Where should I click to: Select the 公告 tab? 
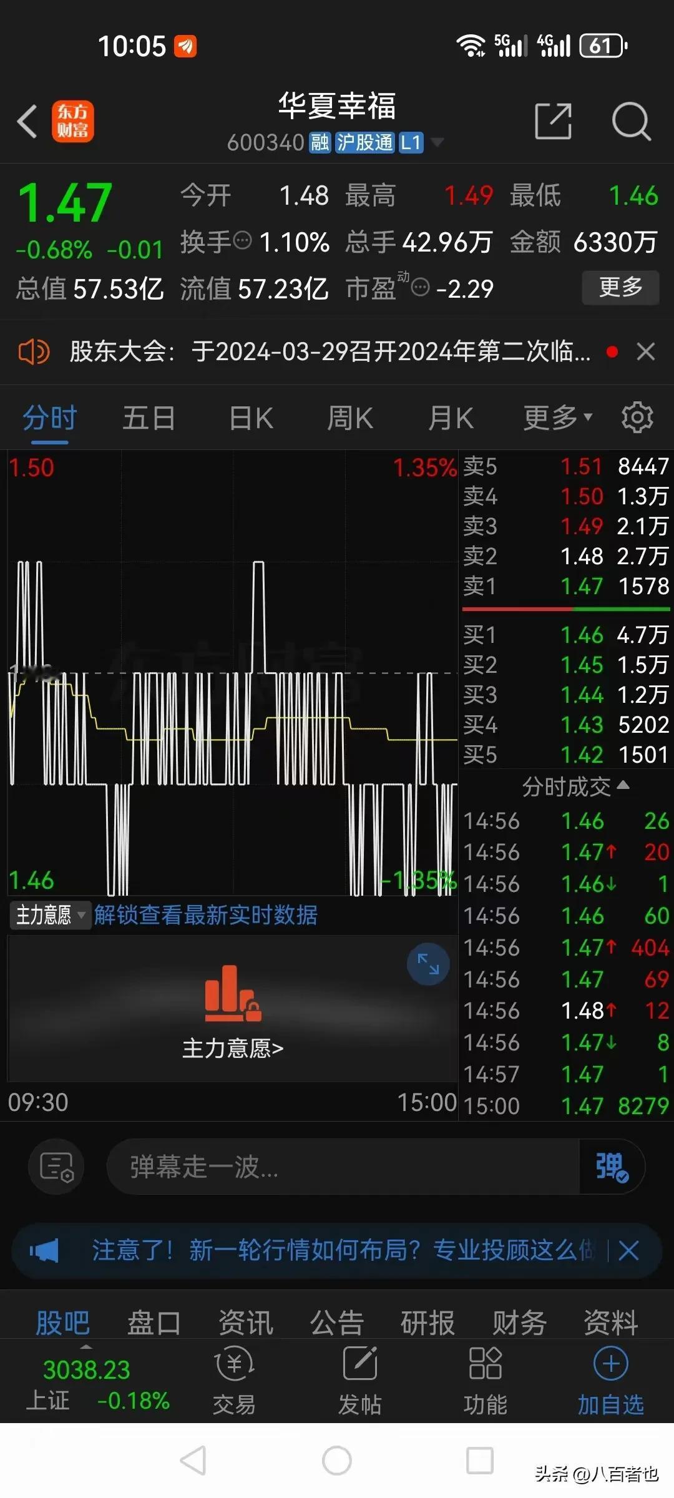click(336, 1323)
